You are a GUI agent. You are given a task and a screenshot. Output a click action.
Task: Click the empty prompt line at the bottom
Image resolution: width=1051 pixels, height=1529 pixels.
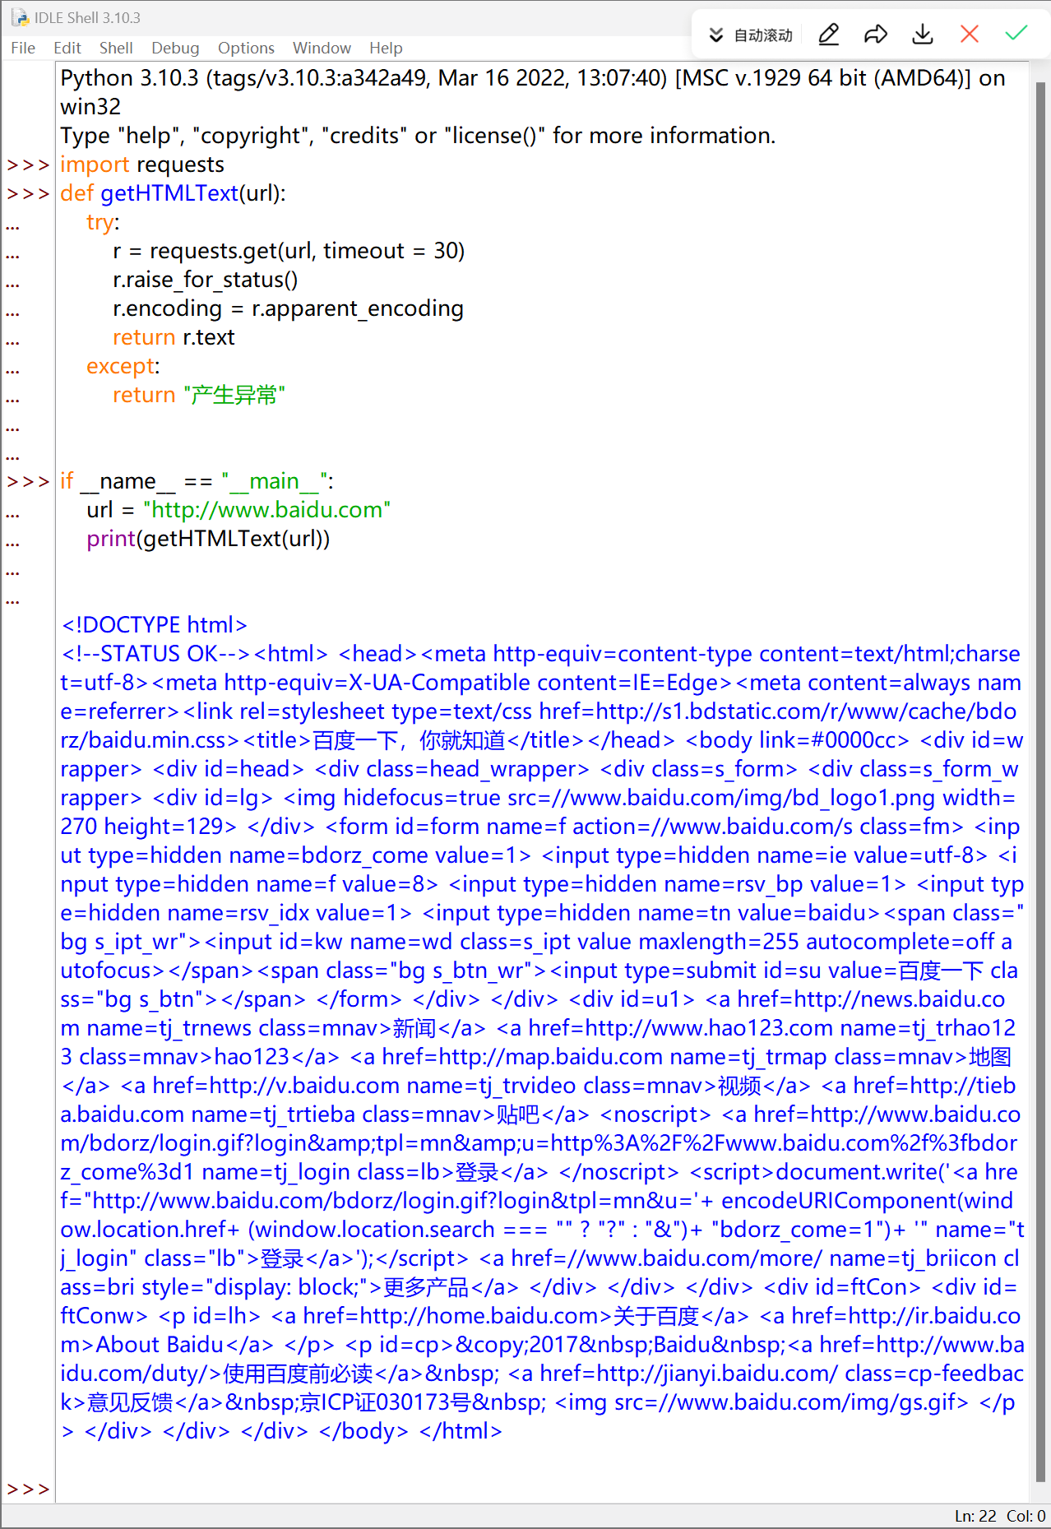(541, 1489)
